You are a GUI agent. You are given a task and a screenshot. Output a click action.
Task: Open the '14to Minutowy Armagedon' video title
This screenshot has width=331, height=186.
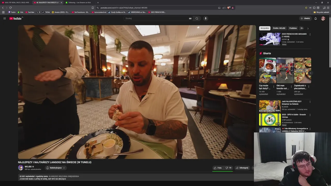pos(295,130)
